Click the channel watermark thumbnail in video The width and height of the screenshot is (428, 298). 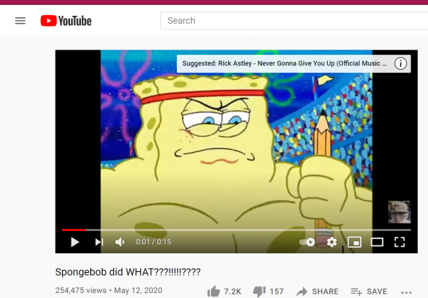399,212
